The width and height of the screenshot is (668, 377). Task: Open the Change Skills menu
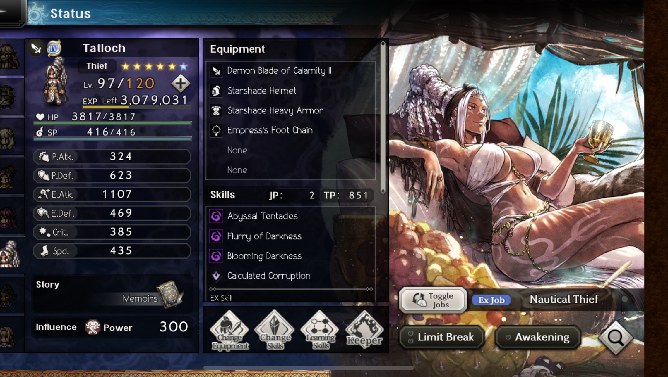coord(275,330)
